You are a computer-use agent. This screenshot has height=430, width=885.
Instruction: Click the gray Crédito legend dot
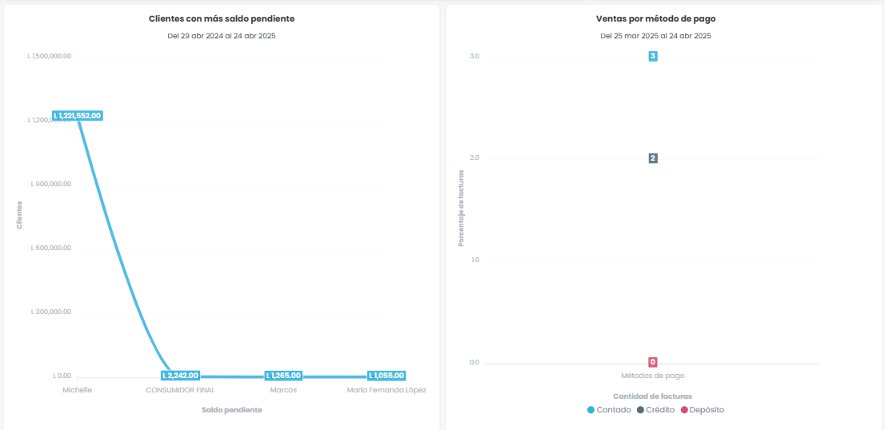640,410
